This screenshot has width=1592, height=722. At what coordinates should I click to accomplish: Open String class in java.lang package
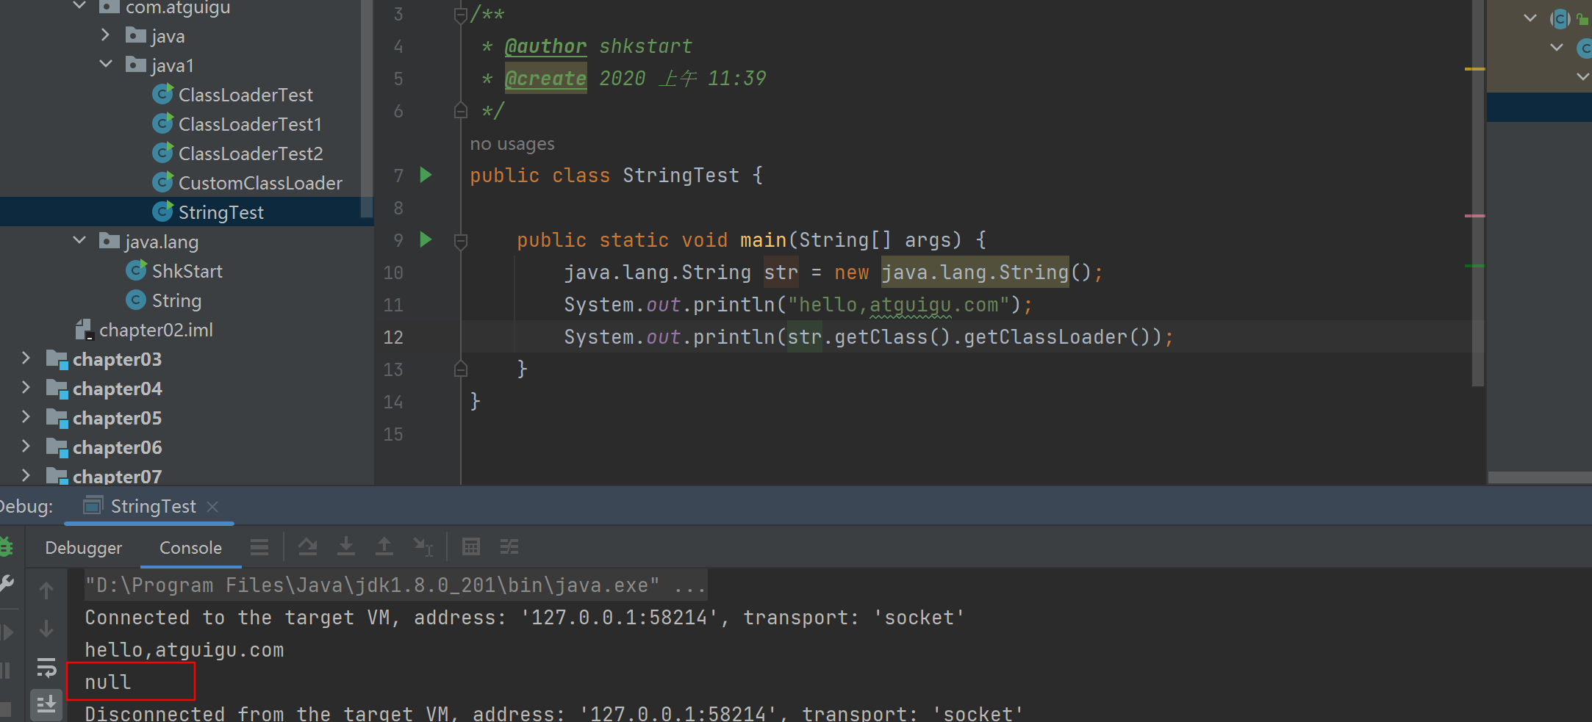(x=176, y=300)
